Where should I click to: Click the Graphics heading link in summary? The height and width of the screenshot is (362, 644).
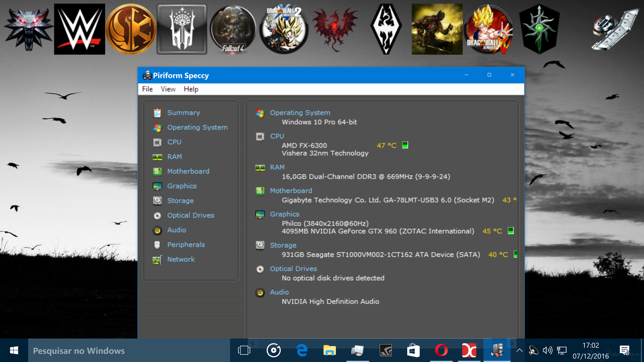coord(285,214)
